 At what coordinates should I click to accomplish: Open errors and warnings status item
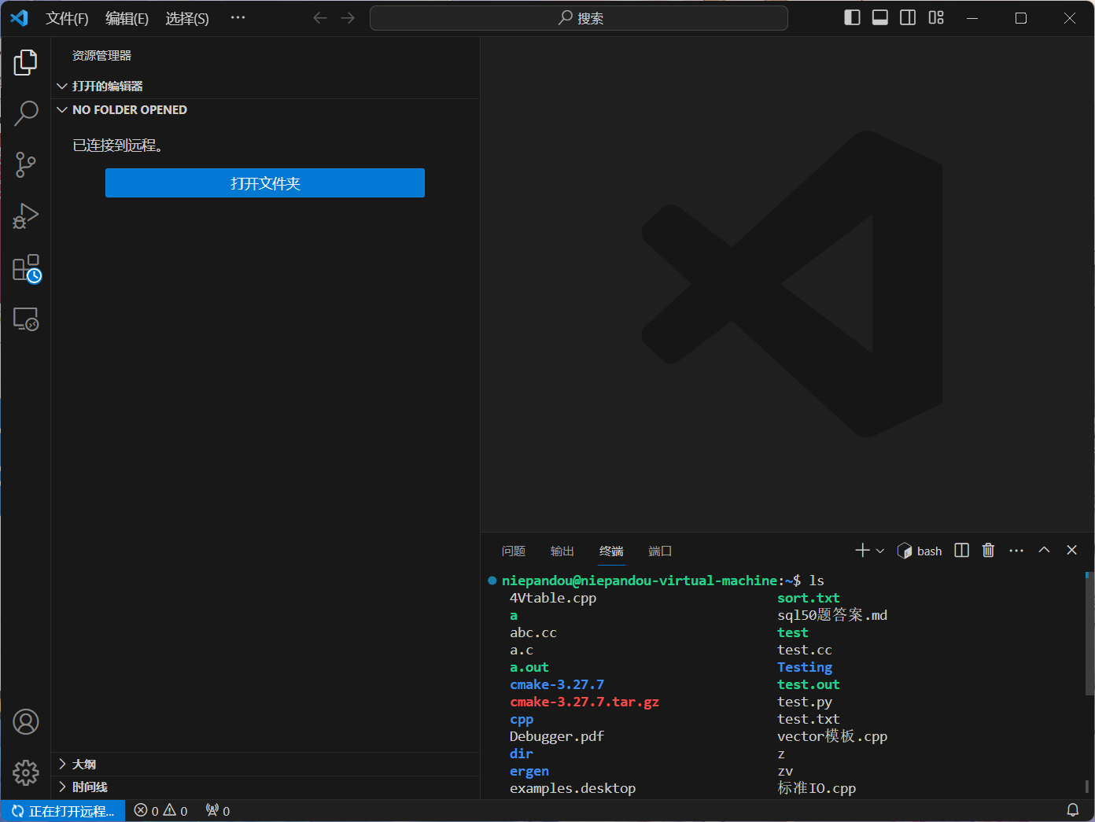tap(161, 811)
